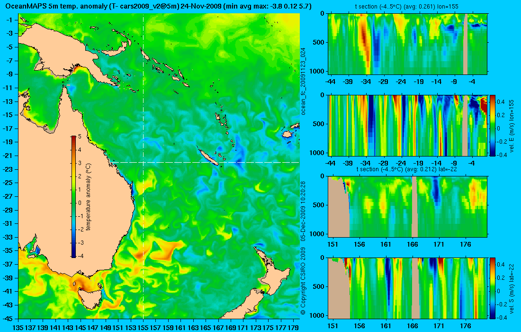The width and height of the screenshot is (521, 332).
Task: Click the '-44' latitude tick under the top section plot
Action: tap(330, 82)
